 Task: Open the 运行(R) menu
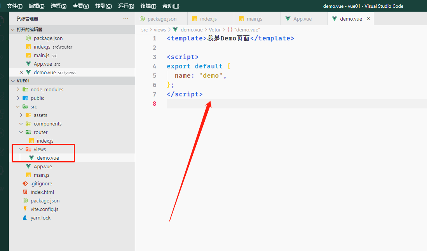click(126, 6)
